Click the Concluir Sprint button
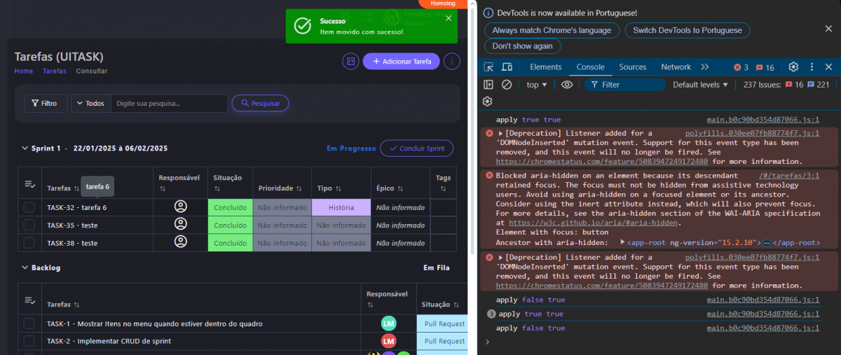Image resolution: width=841 pixels, height=355 pixels. (x=416, y=148)
